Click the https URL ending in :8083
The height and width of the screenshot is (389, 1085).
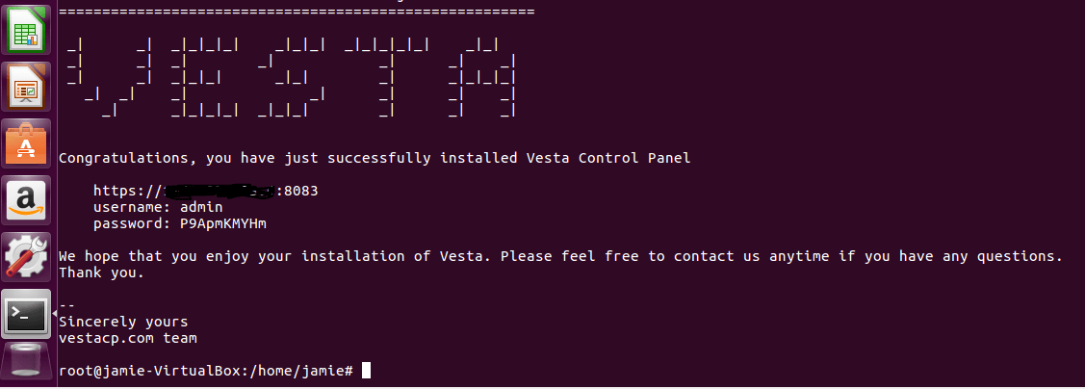pos(205,191)
